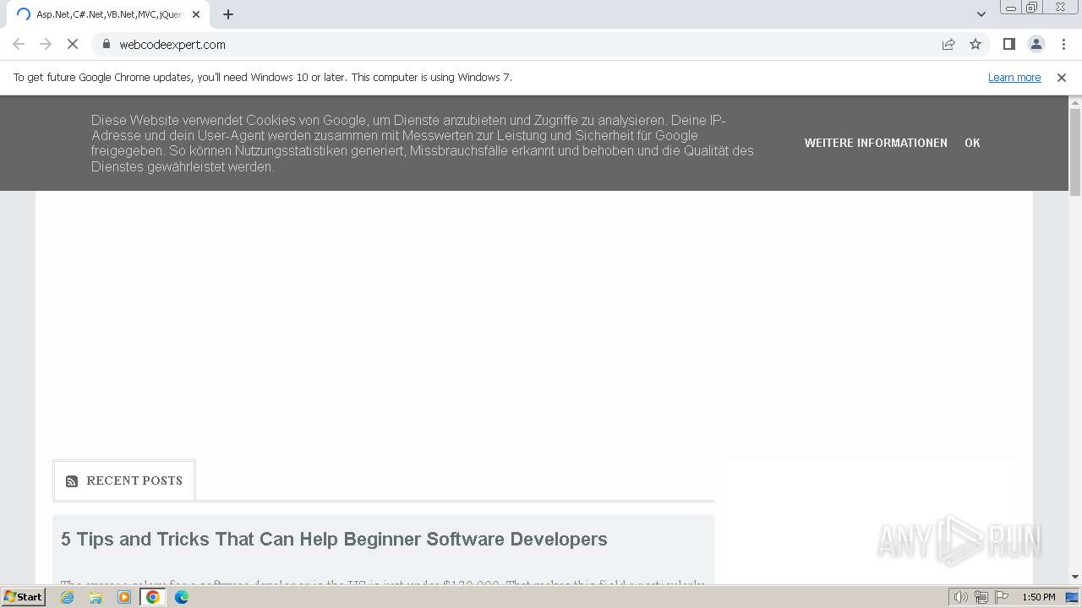The height and width of the screenshot is (608, 1082).
Task: Launch Internet Explorer from the taskbar
Action: 68,597
